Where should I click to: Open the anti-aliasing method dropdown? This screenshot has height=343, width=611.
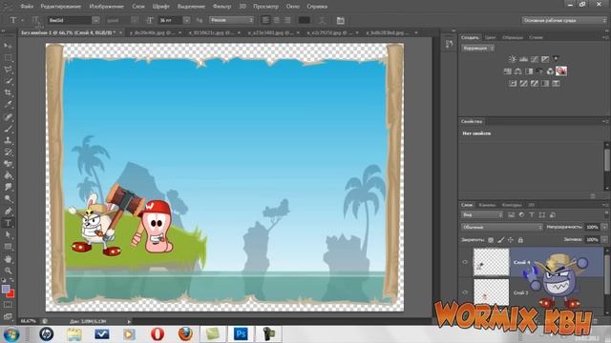click(231, 20)
